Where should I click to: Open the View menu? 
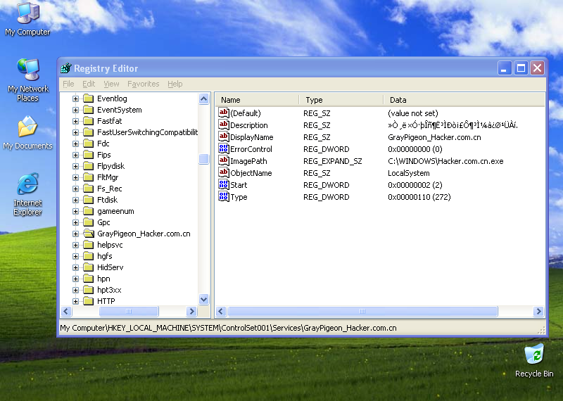(x=111, y=84)
